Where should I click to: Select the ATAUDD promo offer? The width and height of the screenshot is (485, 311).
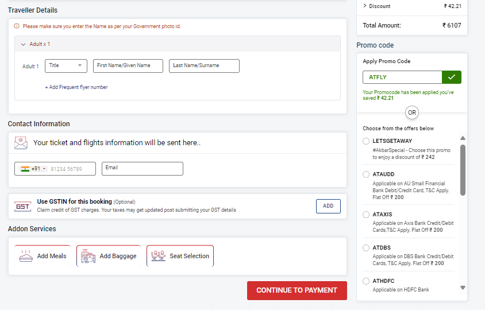coord(366,174)
